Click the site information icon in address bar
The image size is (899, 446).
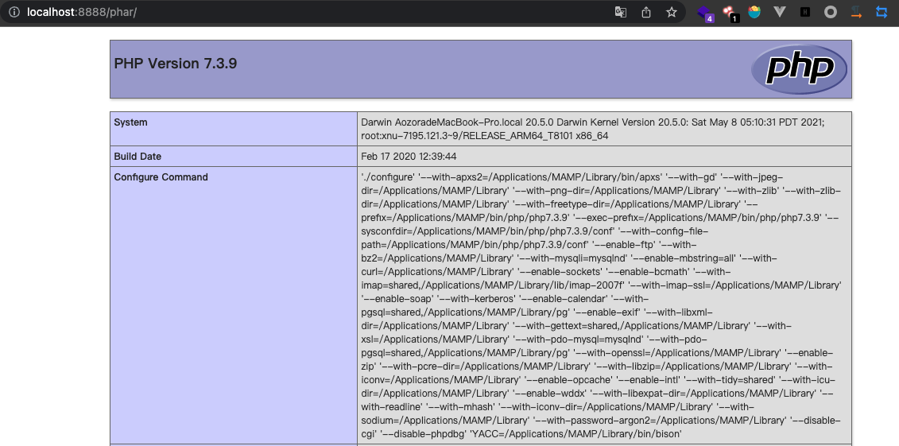(x=14, y=12)
